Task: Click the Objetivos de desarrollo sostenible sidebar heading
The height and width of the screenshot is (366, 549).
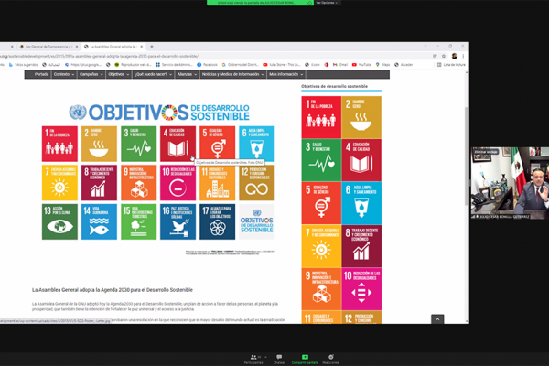Action: click(334, 86)
